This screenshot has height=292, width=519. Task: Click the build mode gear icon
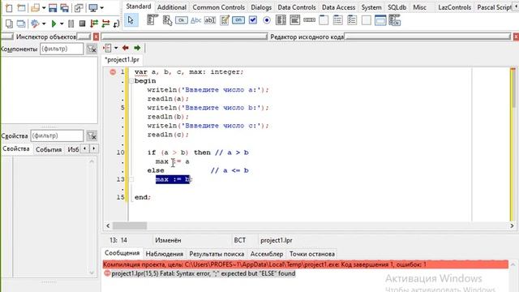pos(35,24)
